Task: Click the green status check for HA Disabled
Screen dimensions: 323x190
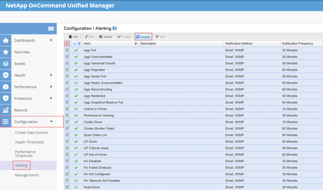Action: pos(76,161)
